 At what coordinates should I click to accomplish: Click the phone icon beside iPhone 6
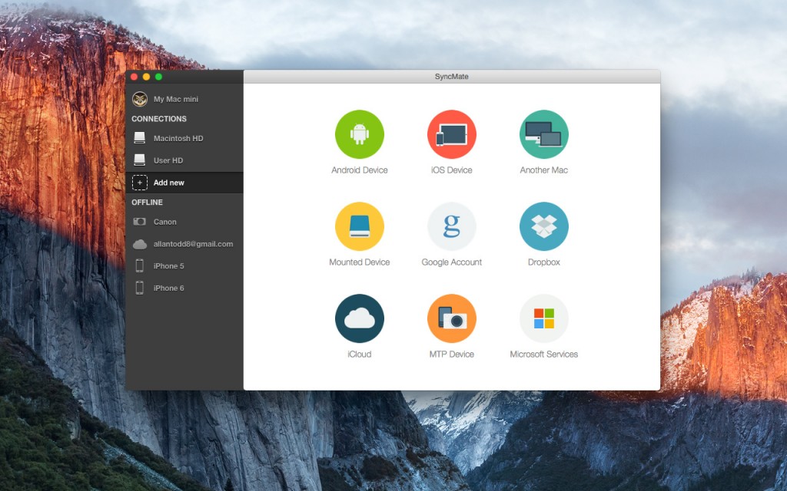tap(140, 288)
